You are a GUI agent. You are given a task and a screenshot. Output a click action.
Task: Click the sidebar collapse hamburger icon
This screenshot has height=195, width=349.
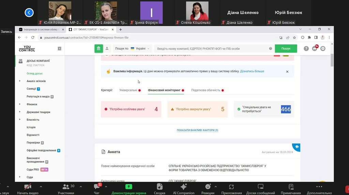(60, 49)
